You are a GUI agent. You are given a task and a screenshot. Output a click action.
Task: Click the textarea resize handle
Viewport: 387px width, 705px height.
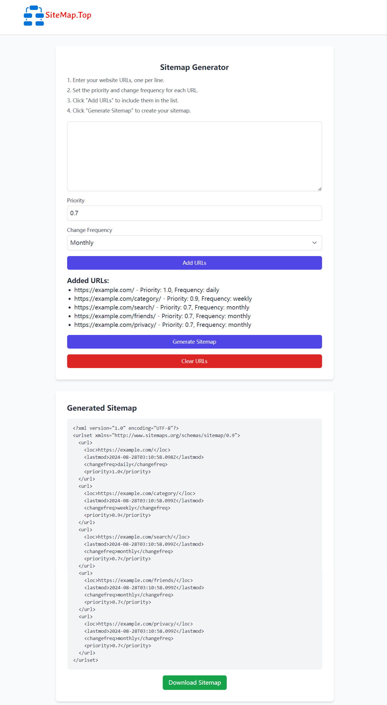coord(320,188)
